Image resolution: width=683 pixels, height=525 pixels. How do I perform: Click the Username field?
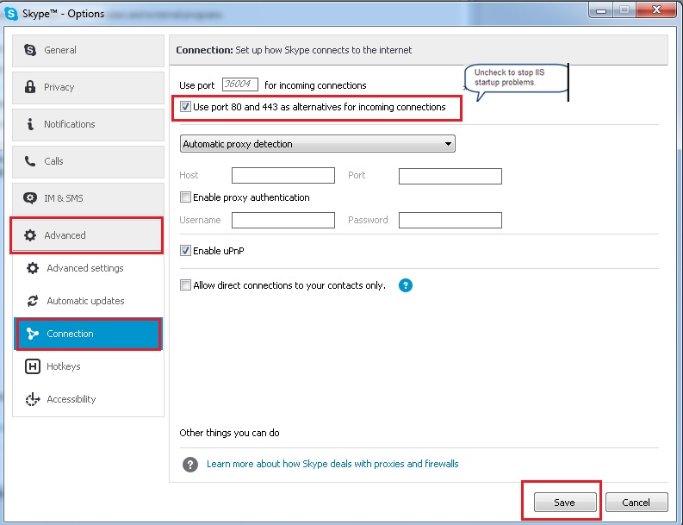pos(283,220)
